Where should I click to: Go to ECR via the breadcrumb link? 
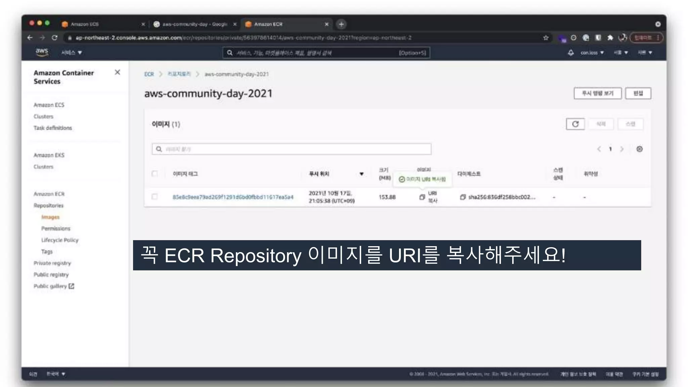point(149,74)
